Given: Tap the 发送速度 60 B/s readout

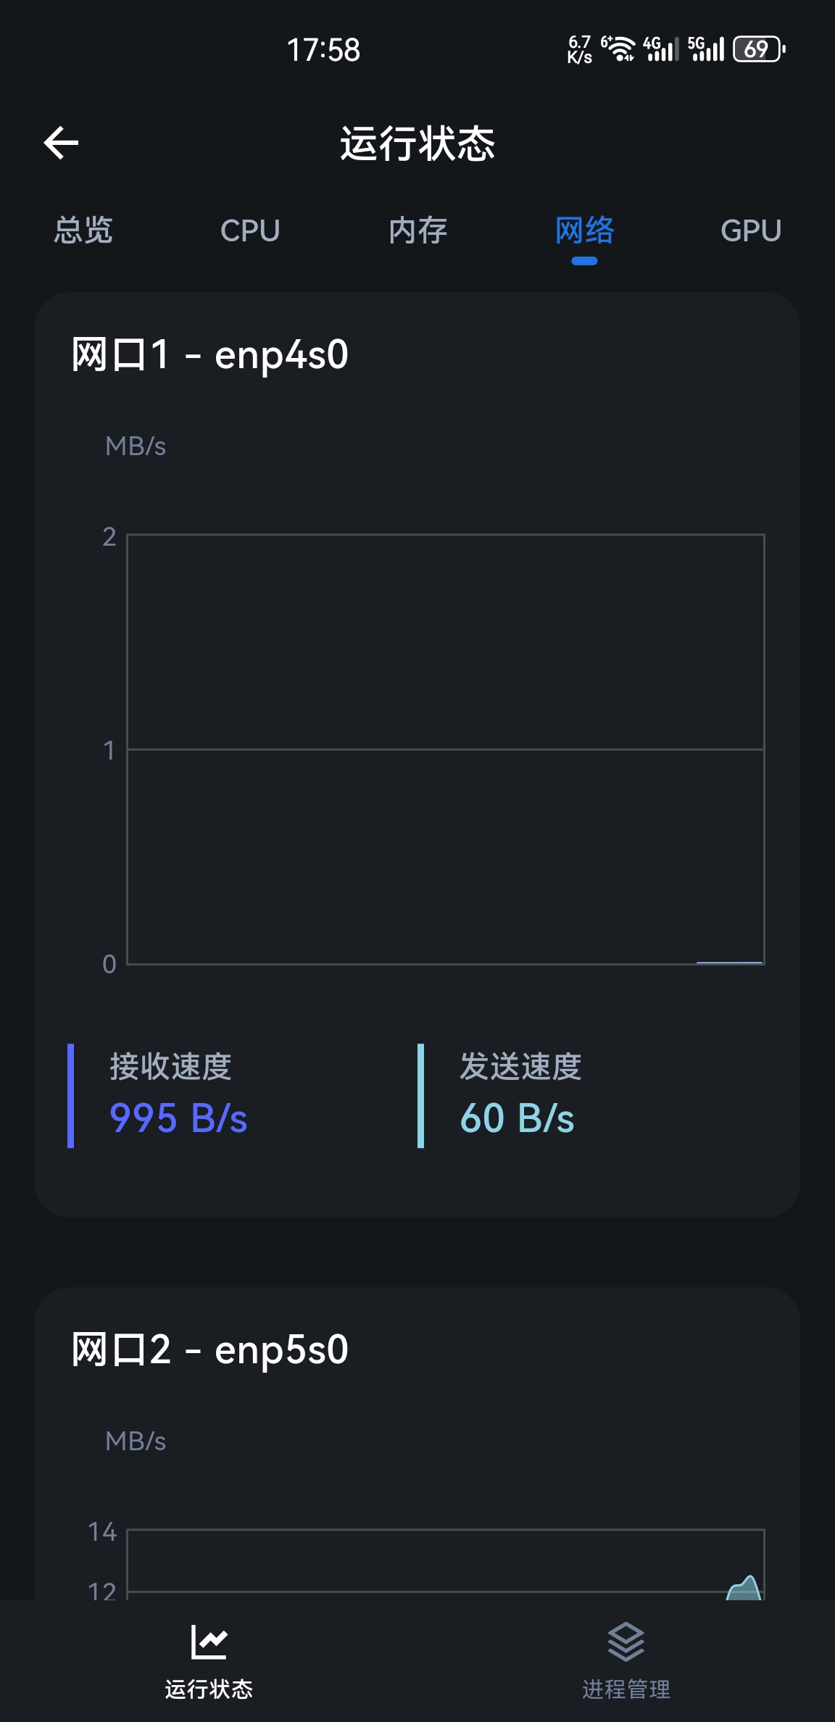Looking at the screenshot, I should click(520, 1094).
